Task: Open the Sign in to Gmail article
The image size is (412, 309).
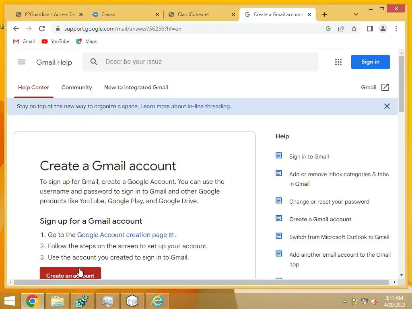Action: click(309, 157)
